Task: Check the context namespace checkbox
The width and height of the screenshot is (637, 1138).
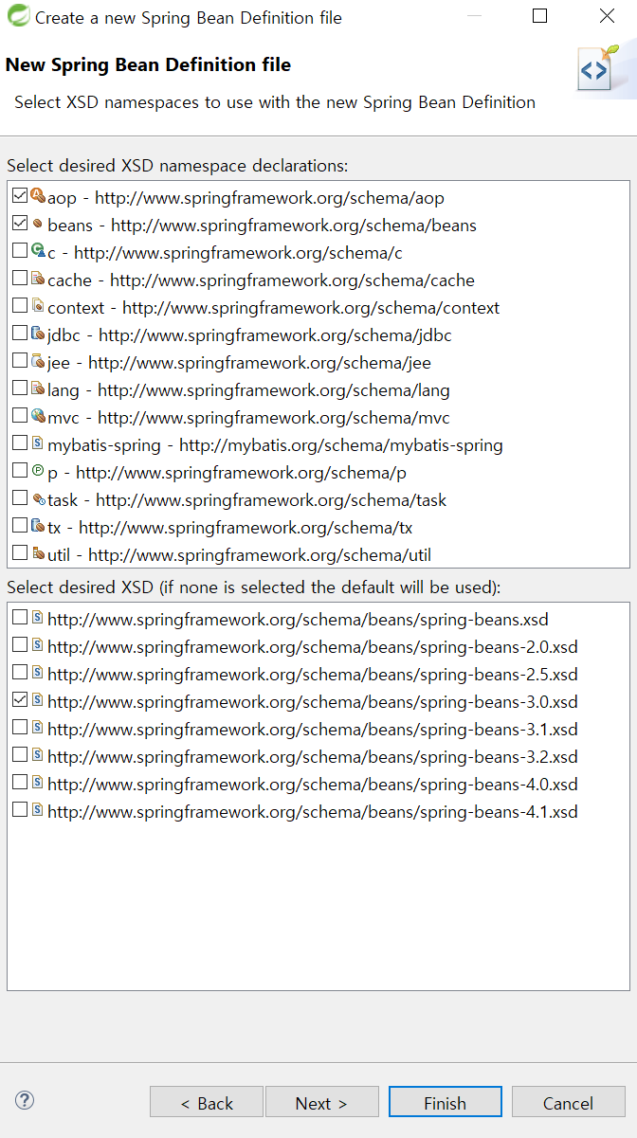Action: [20, 307]
